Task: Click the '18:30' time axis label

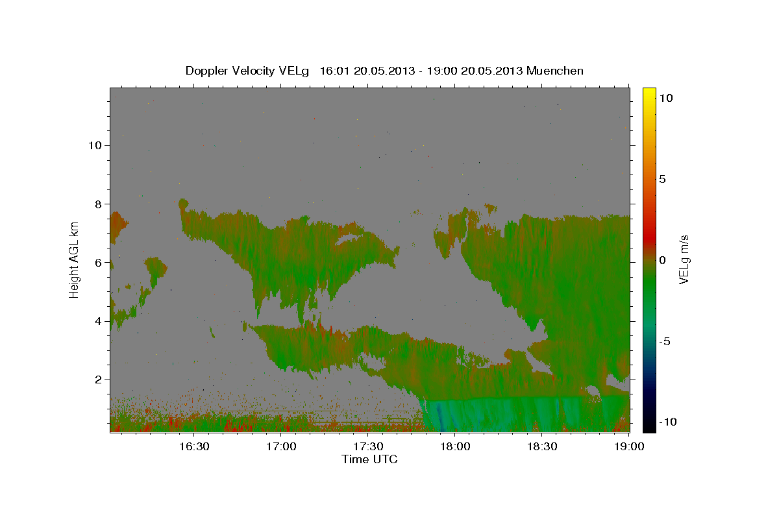Action: 542,446
